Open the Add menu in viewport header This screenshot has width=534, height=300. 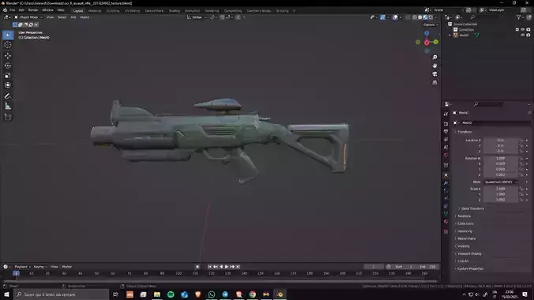tap(73, 17)
